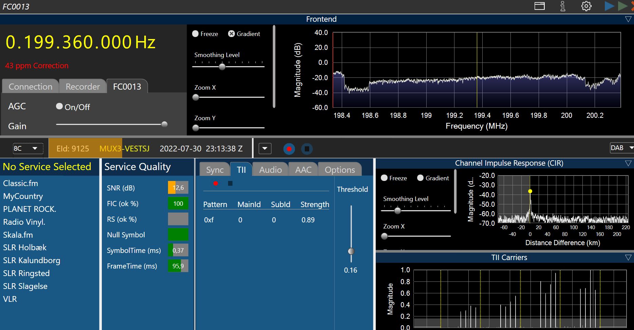Click the tuned frequency display 0.199.360.000 Hz
Image resolution: width=634 pixels, height=330 pixels.
coord(80,42)
